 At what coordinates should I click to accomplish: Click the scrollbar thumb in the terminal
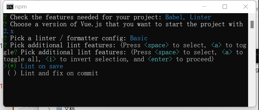tap(252, 25)
